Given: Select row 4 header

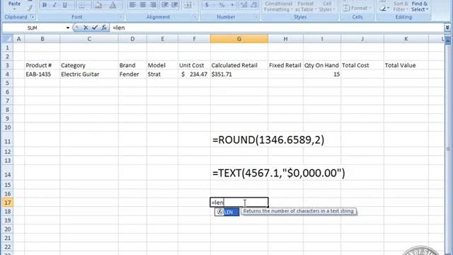Looking at the screenshot, I should pyautogui.click(x=7, y=74).
